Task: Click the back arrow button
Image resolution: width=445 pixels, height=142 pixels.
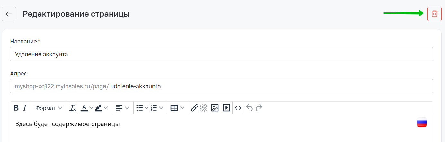Action: [x=9, y=14]
